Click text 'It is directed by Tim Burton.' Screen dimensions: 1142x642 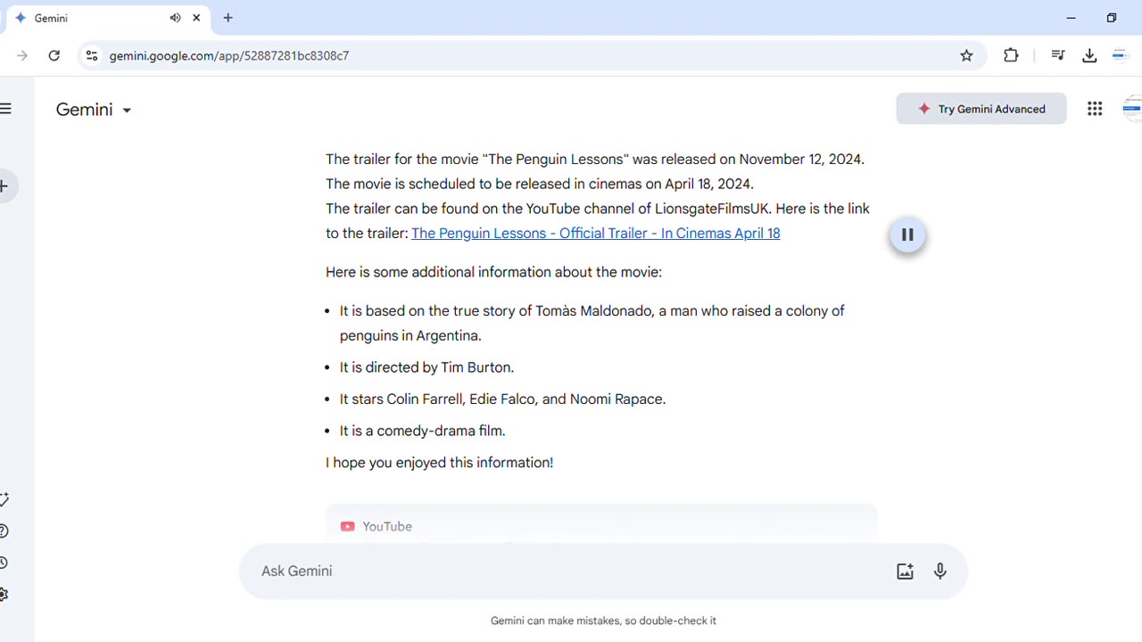pyautogui.click(x=426, y=367)
